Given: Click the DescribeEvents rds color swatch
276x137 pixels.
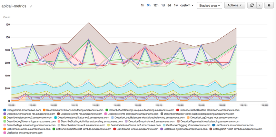Looking at the screenshot, I should pos(59,114).
